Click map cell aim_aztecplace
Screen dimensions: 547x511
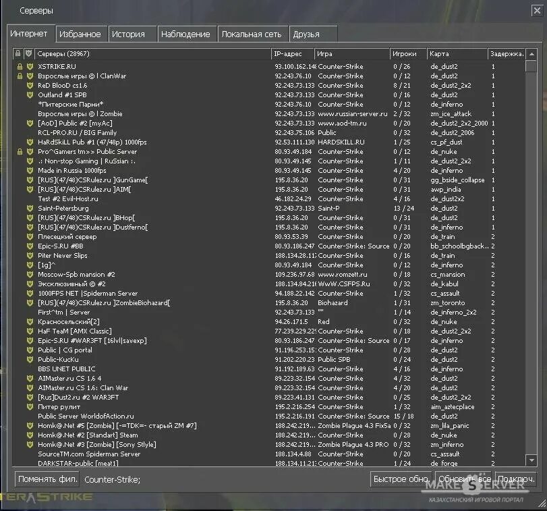pos(452,406)
